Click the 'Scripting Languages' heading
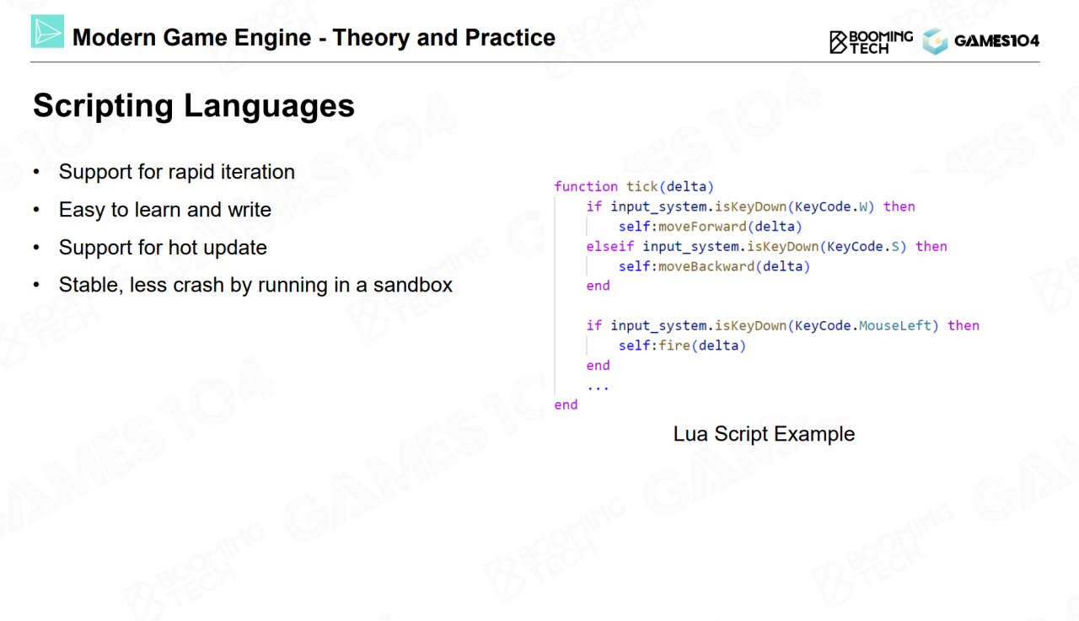The image size is (1079, 621). 194,106
